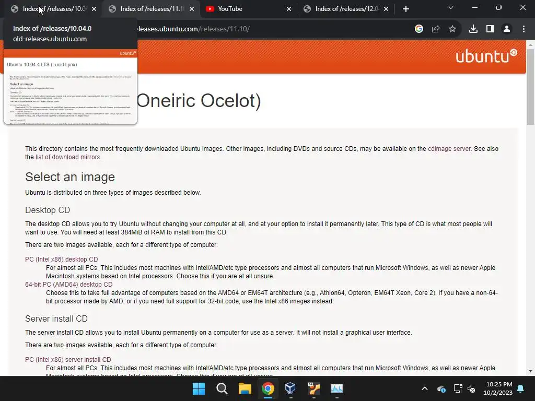Open the tab search dropdown chevron

[x=451, y=7]
